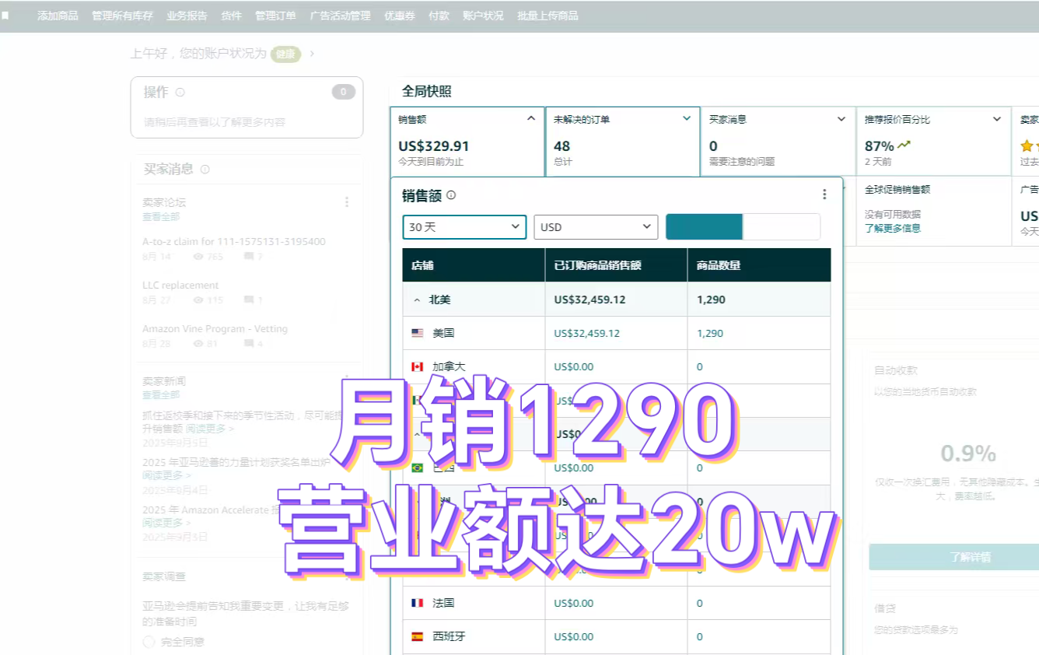Click the 了解更多信息 link
The height and width of the screenshot is (655, 1039).
click(x=892, y=228)
